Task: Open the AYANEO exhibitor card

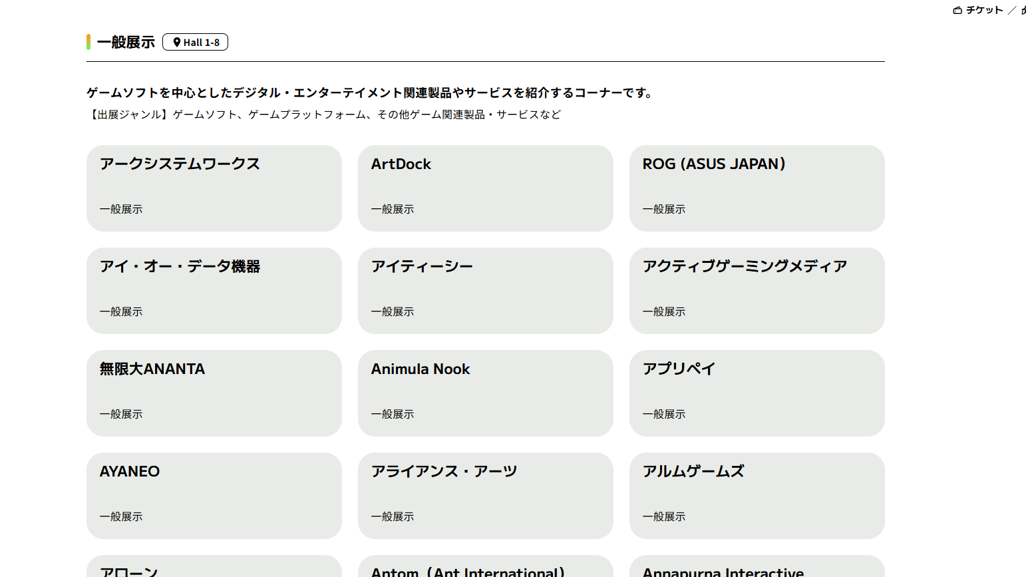Action: coord(214,496)
